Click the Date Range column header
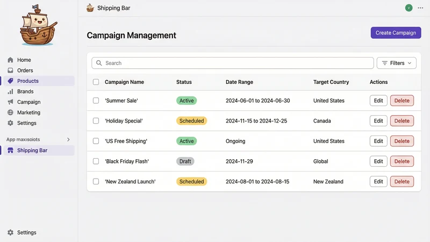 pos(239,82)
